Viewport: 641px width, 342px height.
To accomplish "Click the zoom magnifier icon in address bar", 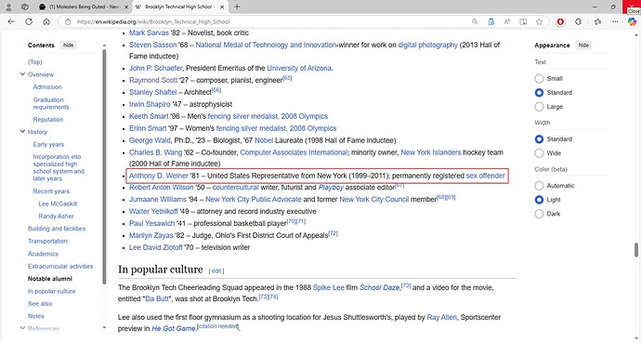I will [475, 21].
